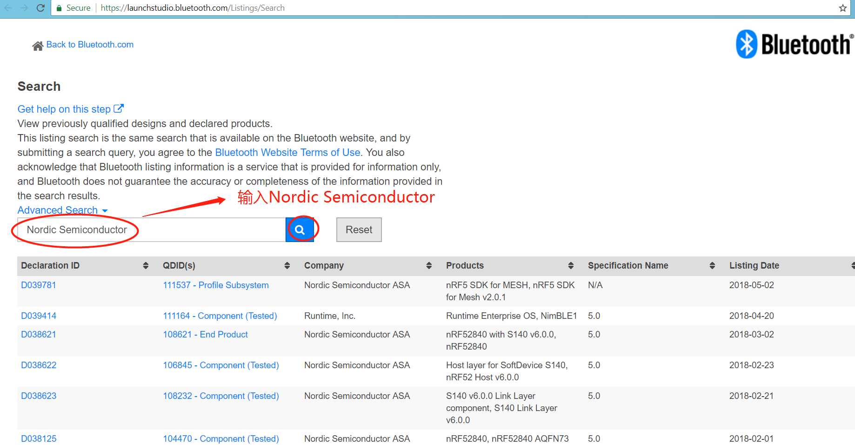The height and width of the screenshot is (445, 855).
Task: Click the external link icon after Get help
Action: (119, 108)
